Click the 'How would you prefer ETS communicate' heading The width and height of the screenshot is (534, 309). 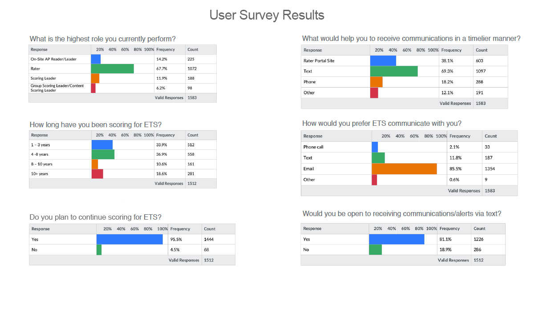[381, 123]
